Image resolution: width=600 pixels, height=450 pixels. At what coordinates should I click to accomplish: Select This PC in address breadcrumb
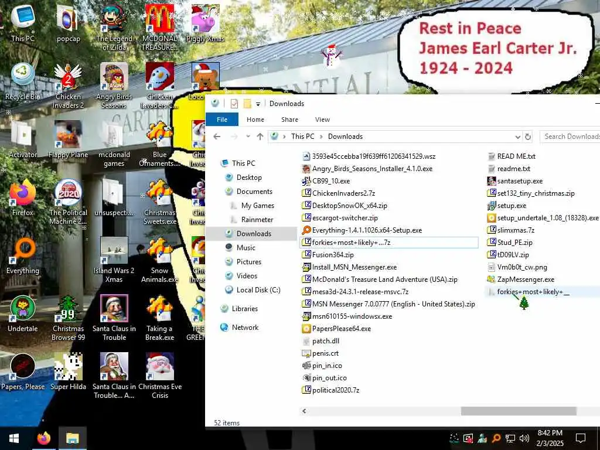302,137
